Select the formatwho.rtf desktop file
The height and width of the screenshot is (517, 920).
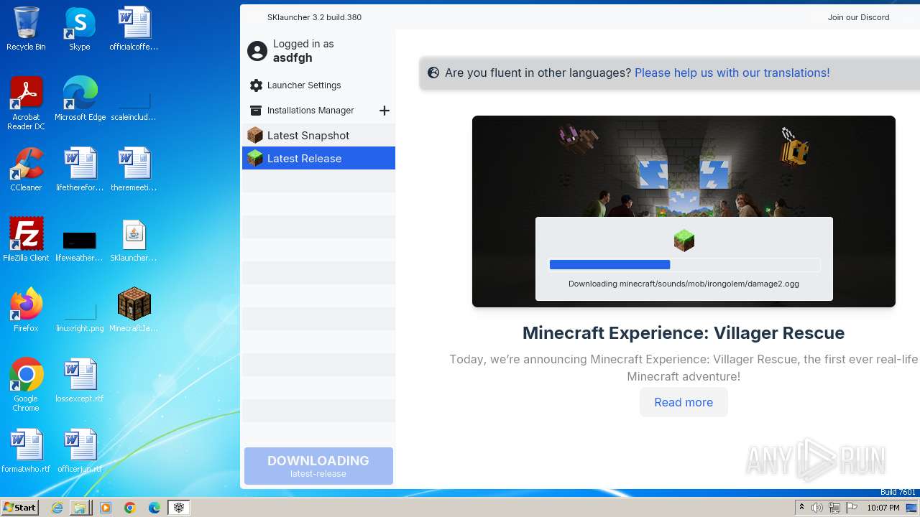[x=26, y=451]
